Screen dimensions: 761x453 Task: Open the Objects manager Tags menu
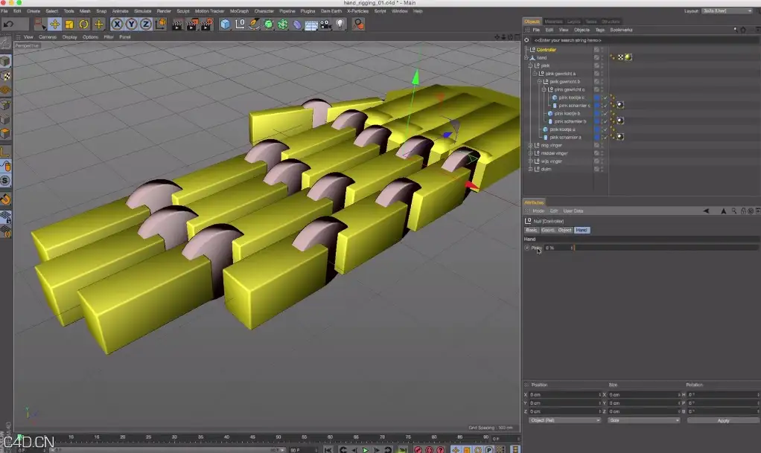point(600,30)
